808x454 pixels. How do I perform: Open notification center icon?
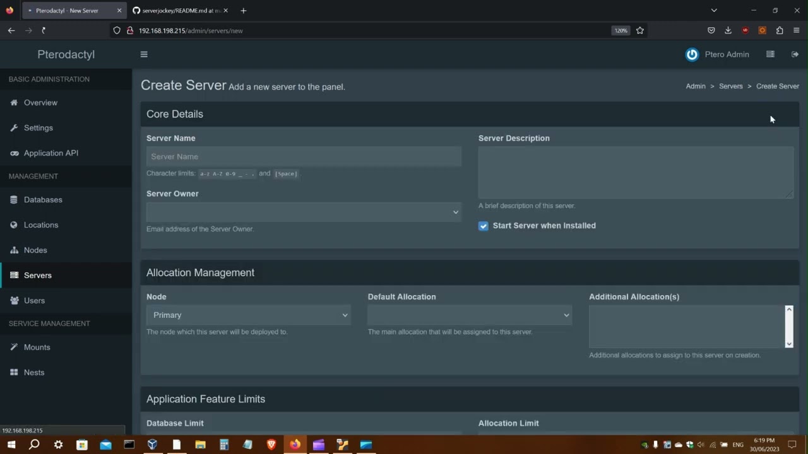pos(792,445)
